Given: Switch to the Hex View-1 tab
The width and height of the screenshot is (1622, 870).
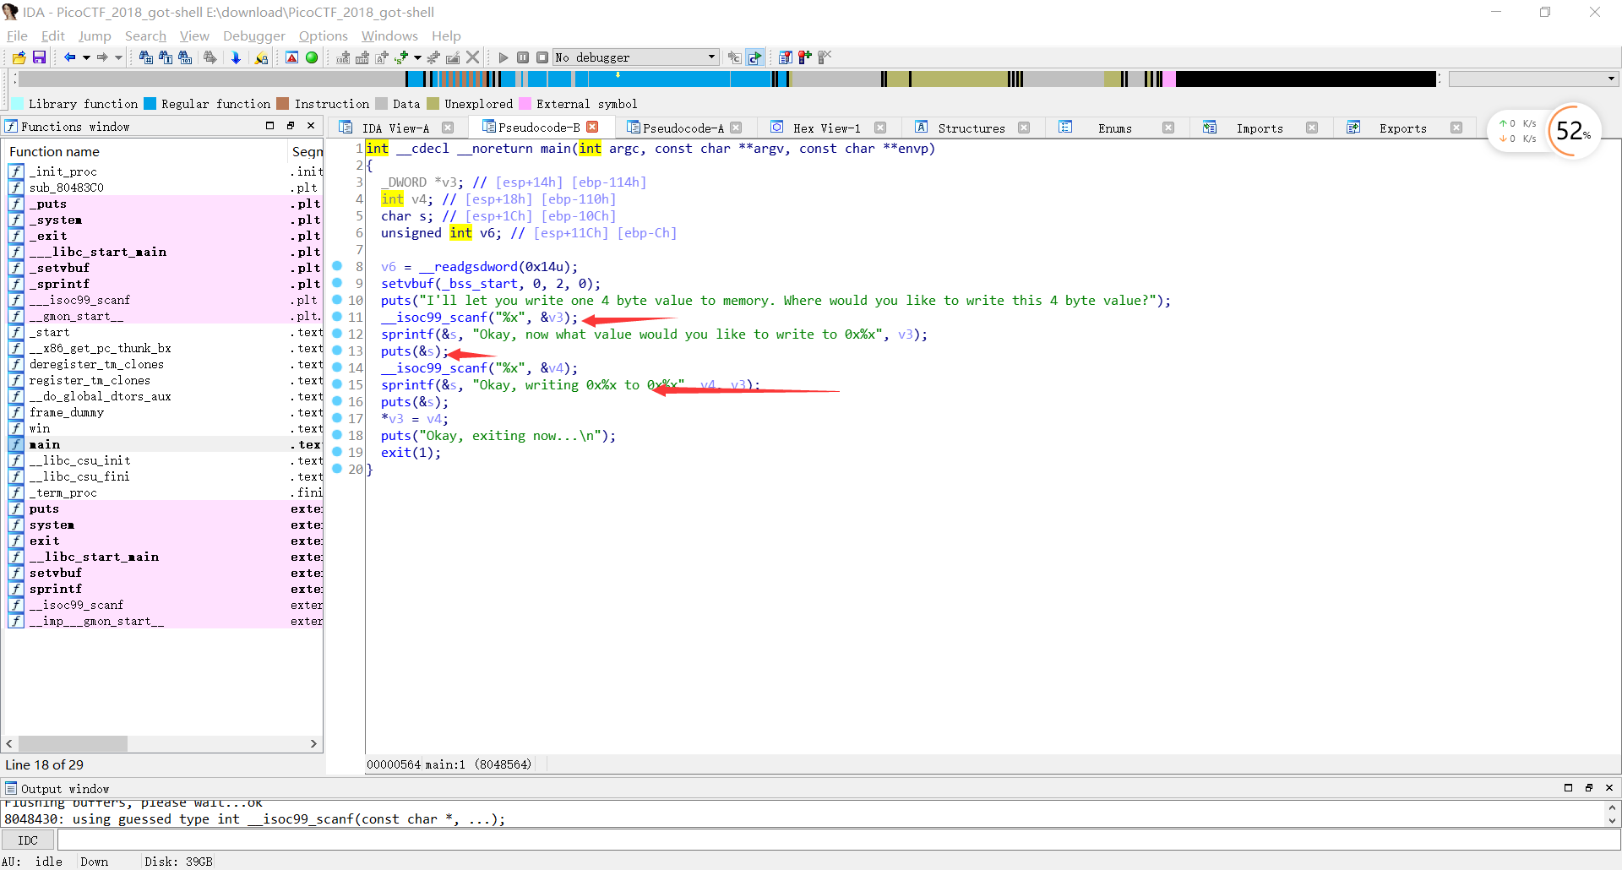Looking at the screenshot, I should pos(826,128).
